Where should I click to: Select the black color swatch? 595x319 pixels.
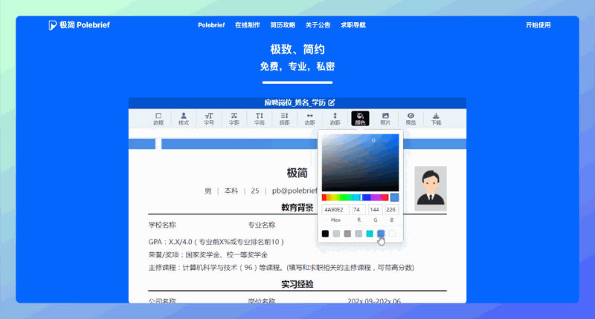[325, 234]
